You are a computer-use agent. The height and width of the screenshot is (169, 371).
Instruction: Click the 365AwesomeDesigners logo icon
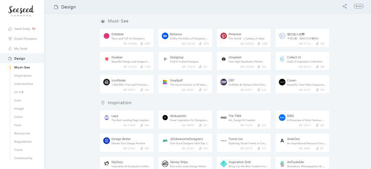[x=165, y=140]
